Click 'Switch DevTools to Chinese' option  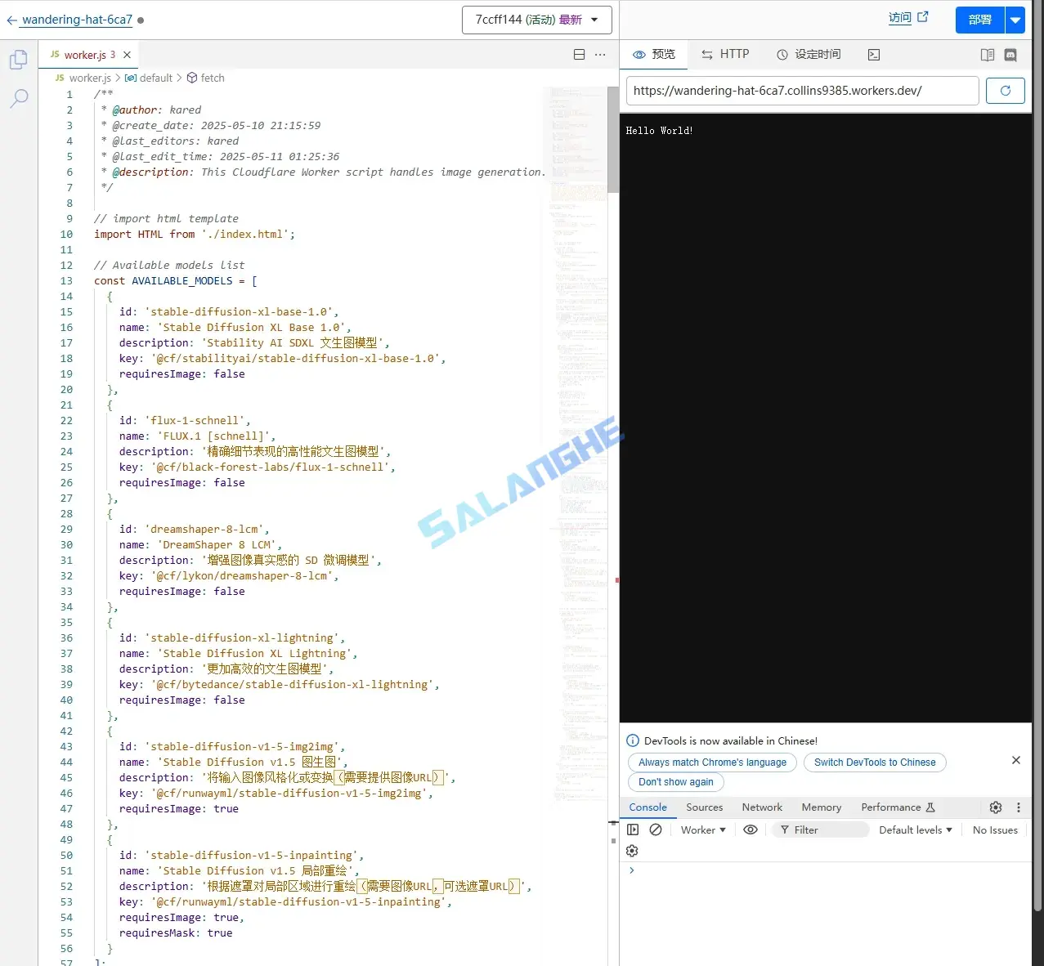tap(874, 762)
